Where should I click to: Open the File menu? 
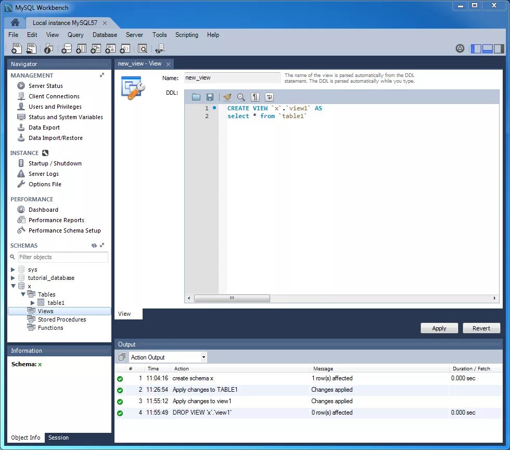tap(13, 35)
